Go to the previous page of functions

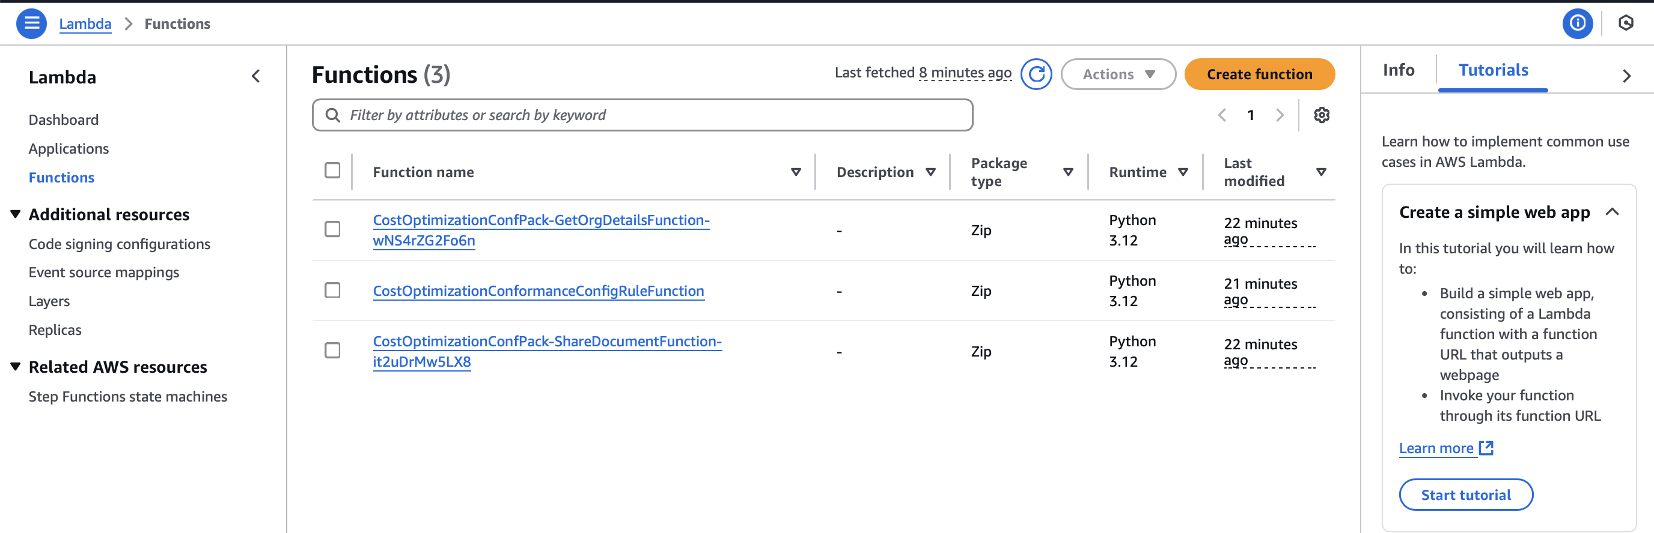(1222, 115)
